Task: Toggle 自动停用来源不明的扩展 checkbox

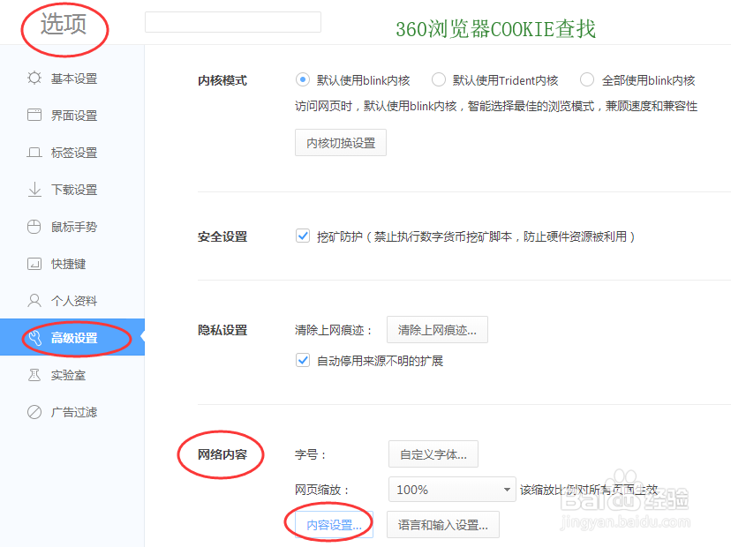Action: tap(303, 360)
